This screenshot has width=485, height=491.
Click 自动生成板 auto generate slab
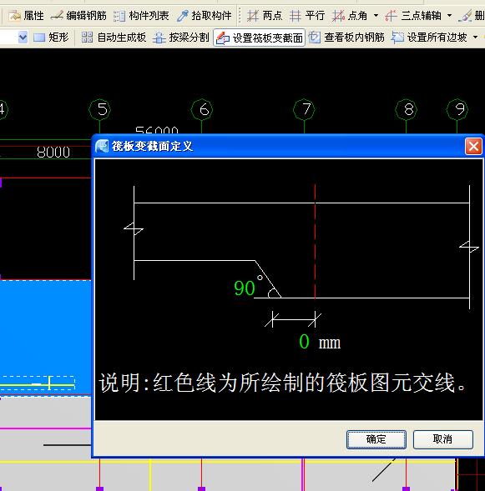(x=114, y=38)
